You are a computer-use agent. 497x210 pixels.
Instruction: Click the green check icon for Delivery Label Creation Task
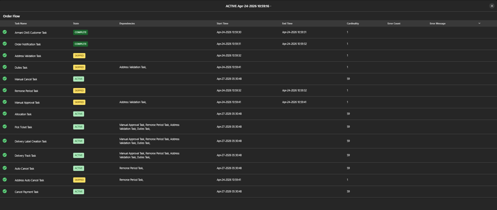(5, 141)
